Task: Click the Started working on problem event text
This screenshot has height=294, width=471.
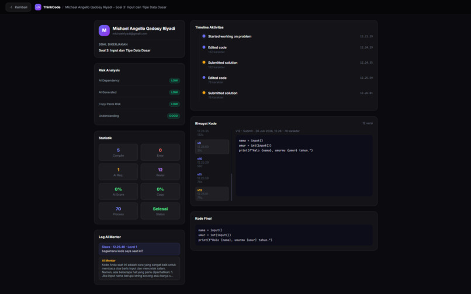Action: (230, 36)
